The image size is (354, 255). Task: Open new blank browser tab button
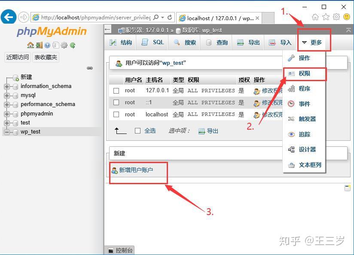coord(268,18)
